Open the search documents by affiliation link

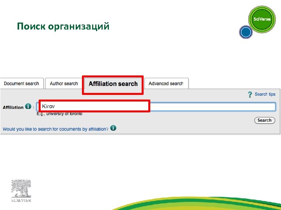pyautogui.click(x=55, y=129)
